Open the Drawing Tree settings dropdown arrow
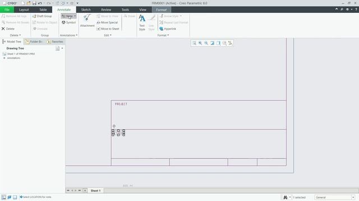This screenshot has height=201, width=359. tap(62, 49)
